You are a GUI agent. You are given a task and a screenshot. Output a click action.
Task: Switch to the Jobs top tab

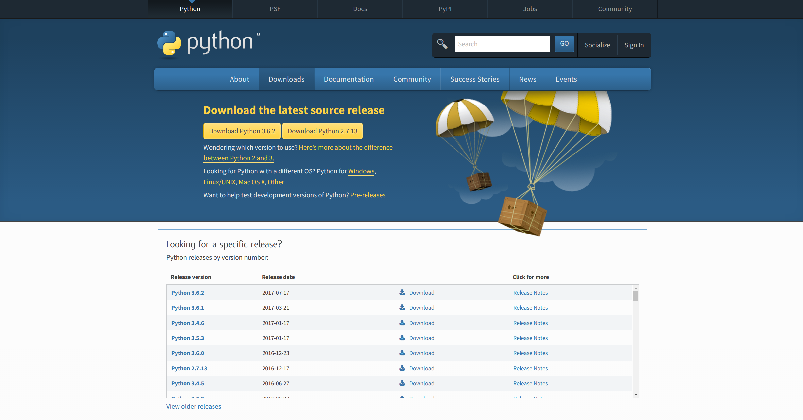[x=530, y=9]
